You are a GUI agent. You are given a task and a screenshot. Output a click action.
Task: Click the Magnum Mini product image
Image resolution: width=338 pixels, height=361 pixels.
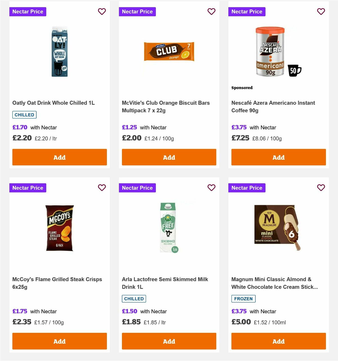coord(278,228)
